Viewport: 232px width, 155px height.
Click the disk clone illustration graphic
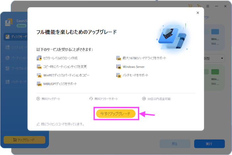tap(173, 37)
